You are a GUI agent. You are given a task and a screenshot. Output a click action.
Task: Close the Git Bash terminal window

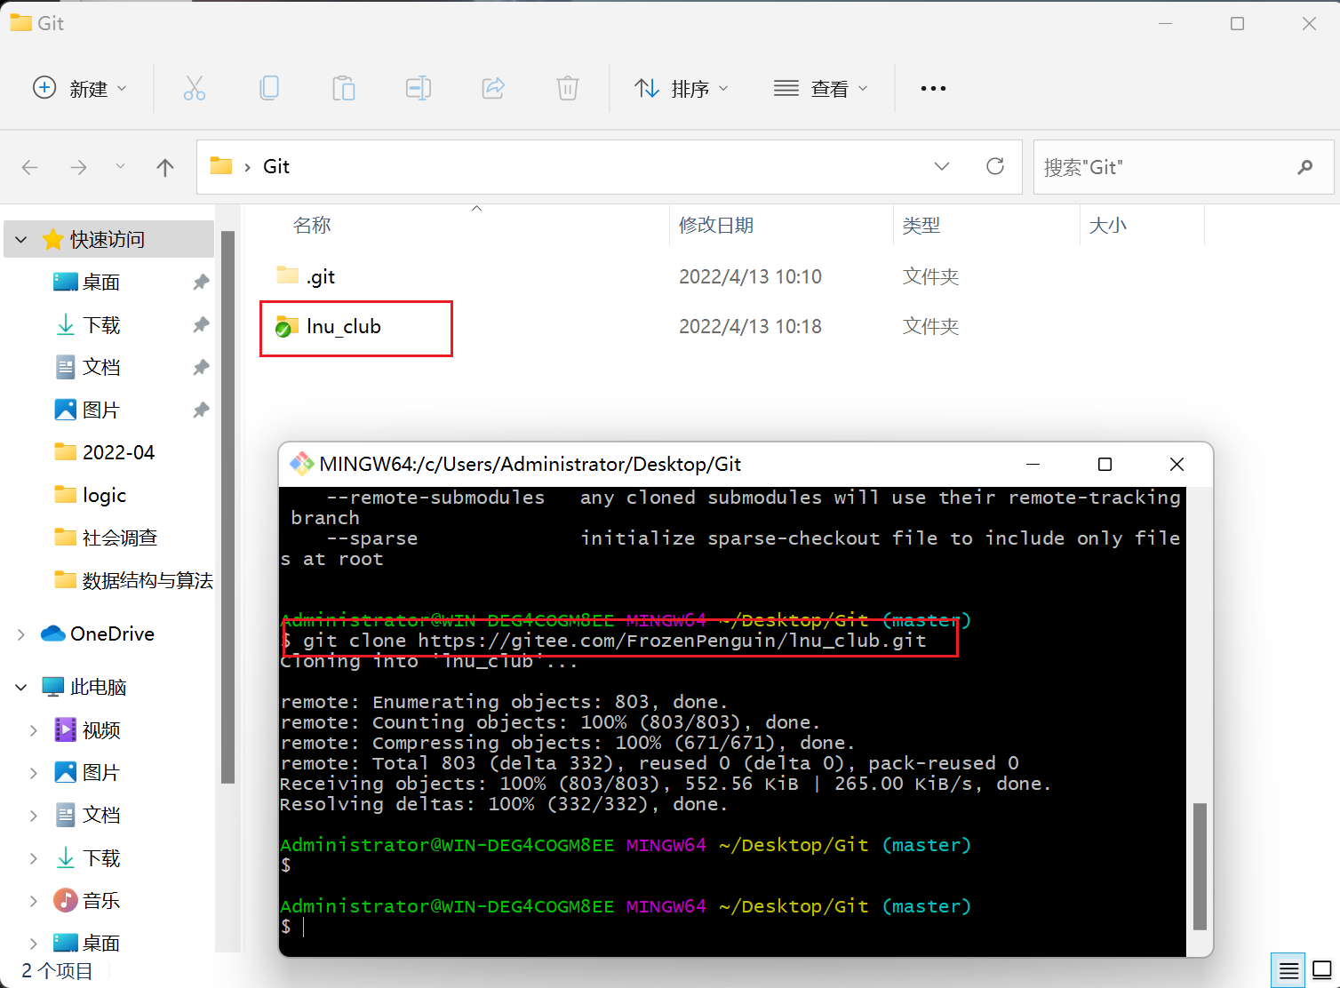[1176, 465]
